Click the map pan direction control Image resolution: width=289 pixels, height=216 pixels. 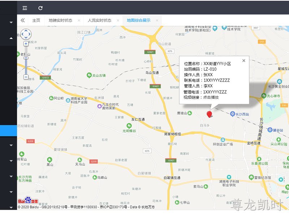pos(26,34)
